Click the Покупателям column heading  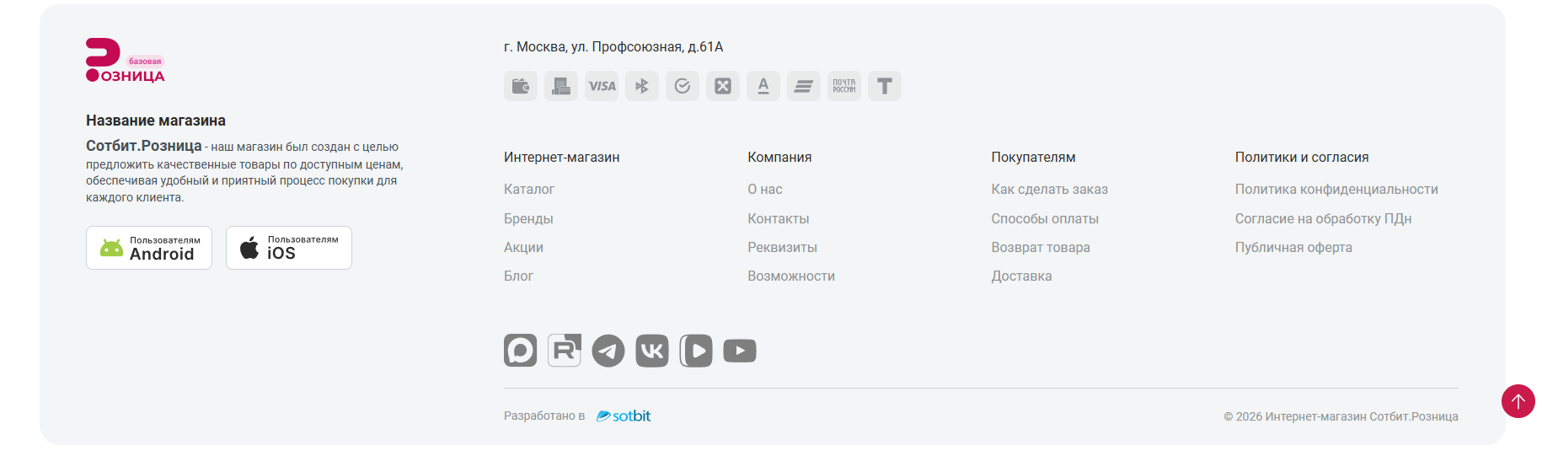(x=1033, y=158)
